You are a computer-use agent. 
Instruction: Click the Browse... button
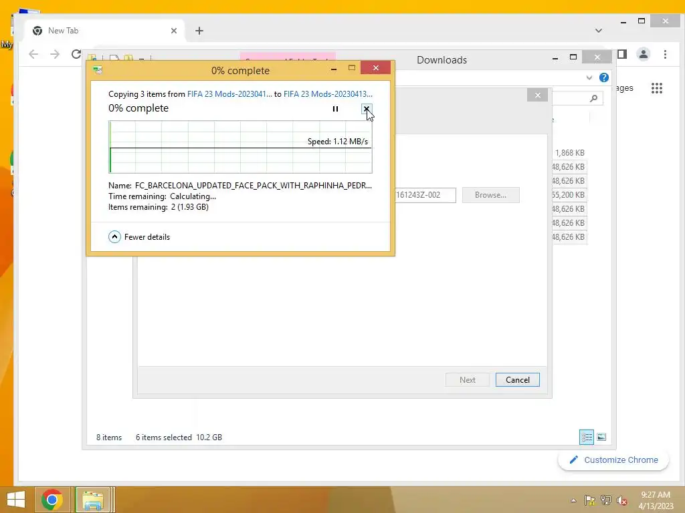click(490, 195)
